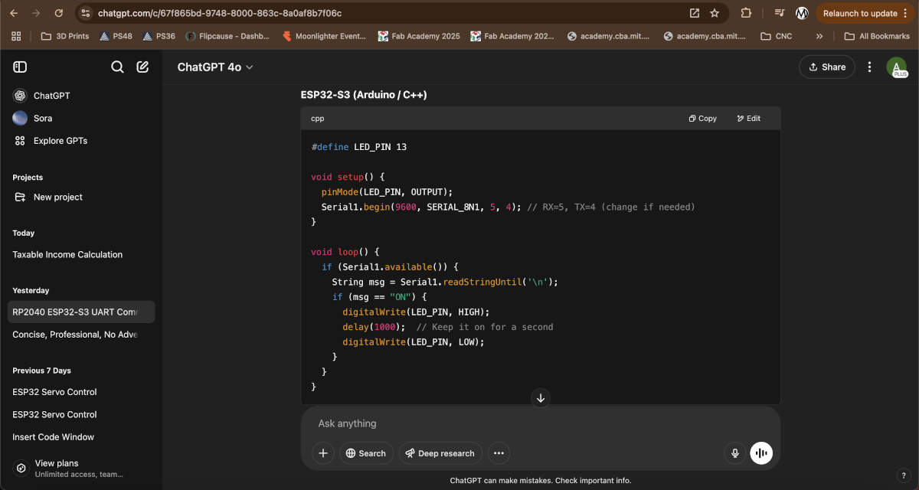This screenshot has height=490, width=919.
Task: Open the help question mark button
Action: click(903, 475)
